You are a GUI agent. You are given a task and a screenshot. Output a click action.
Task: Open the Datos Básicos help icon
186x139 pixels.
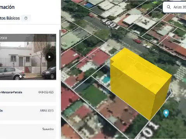click(x=26, y=18)
